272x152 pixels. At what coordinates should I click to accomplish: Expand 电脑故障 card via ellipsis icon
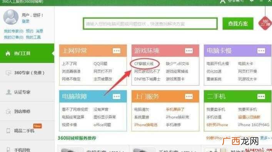click(117, 96)
